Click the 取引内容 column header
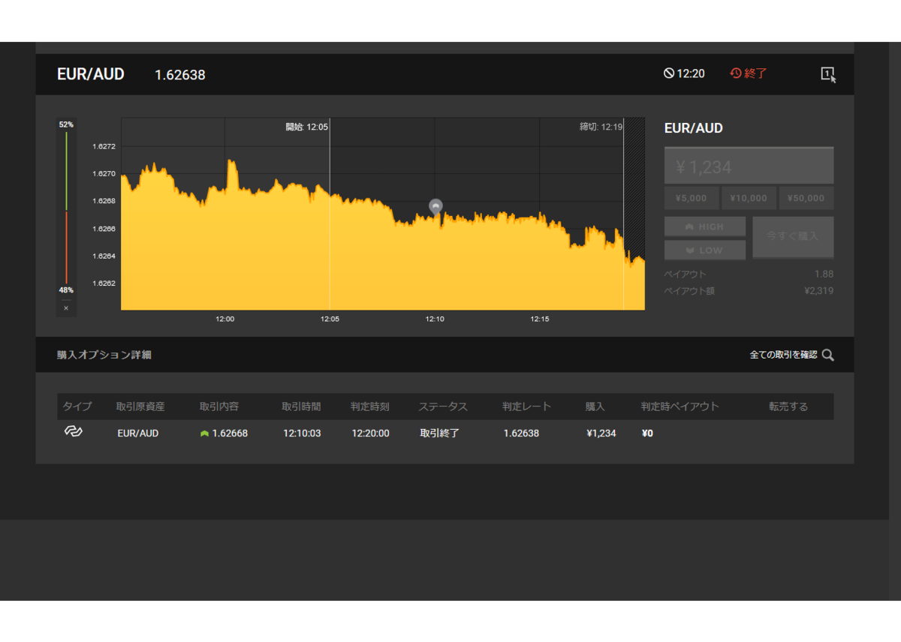This screenshot has height=642, width=901. 219,406
